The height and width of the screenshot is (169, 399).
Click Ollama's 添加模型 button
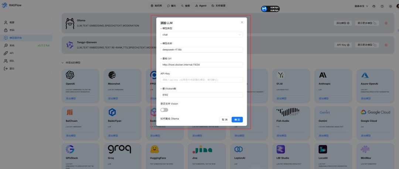tap(342, 23)
